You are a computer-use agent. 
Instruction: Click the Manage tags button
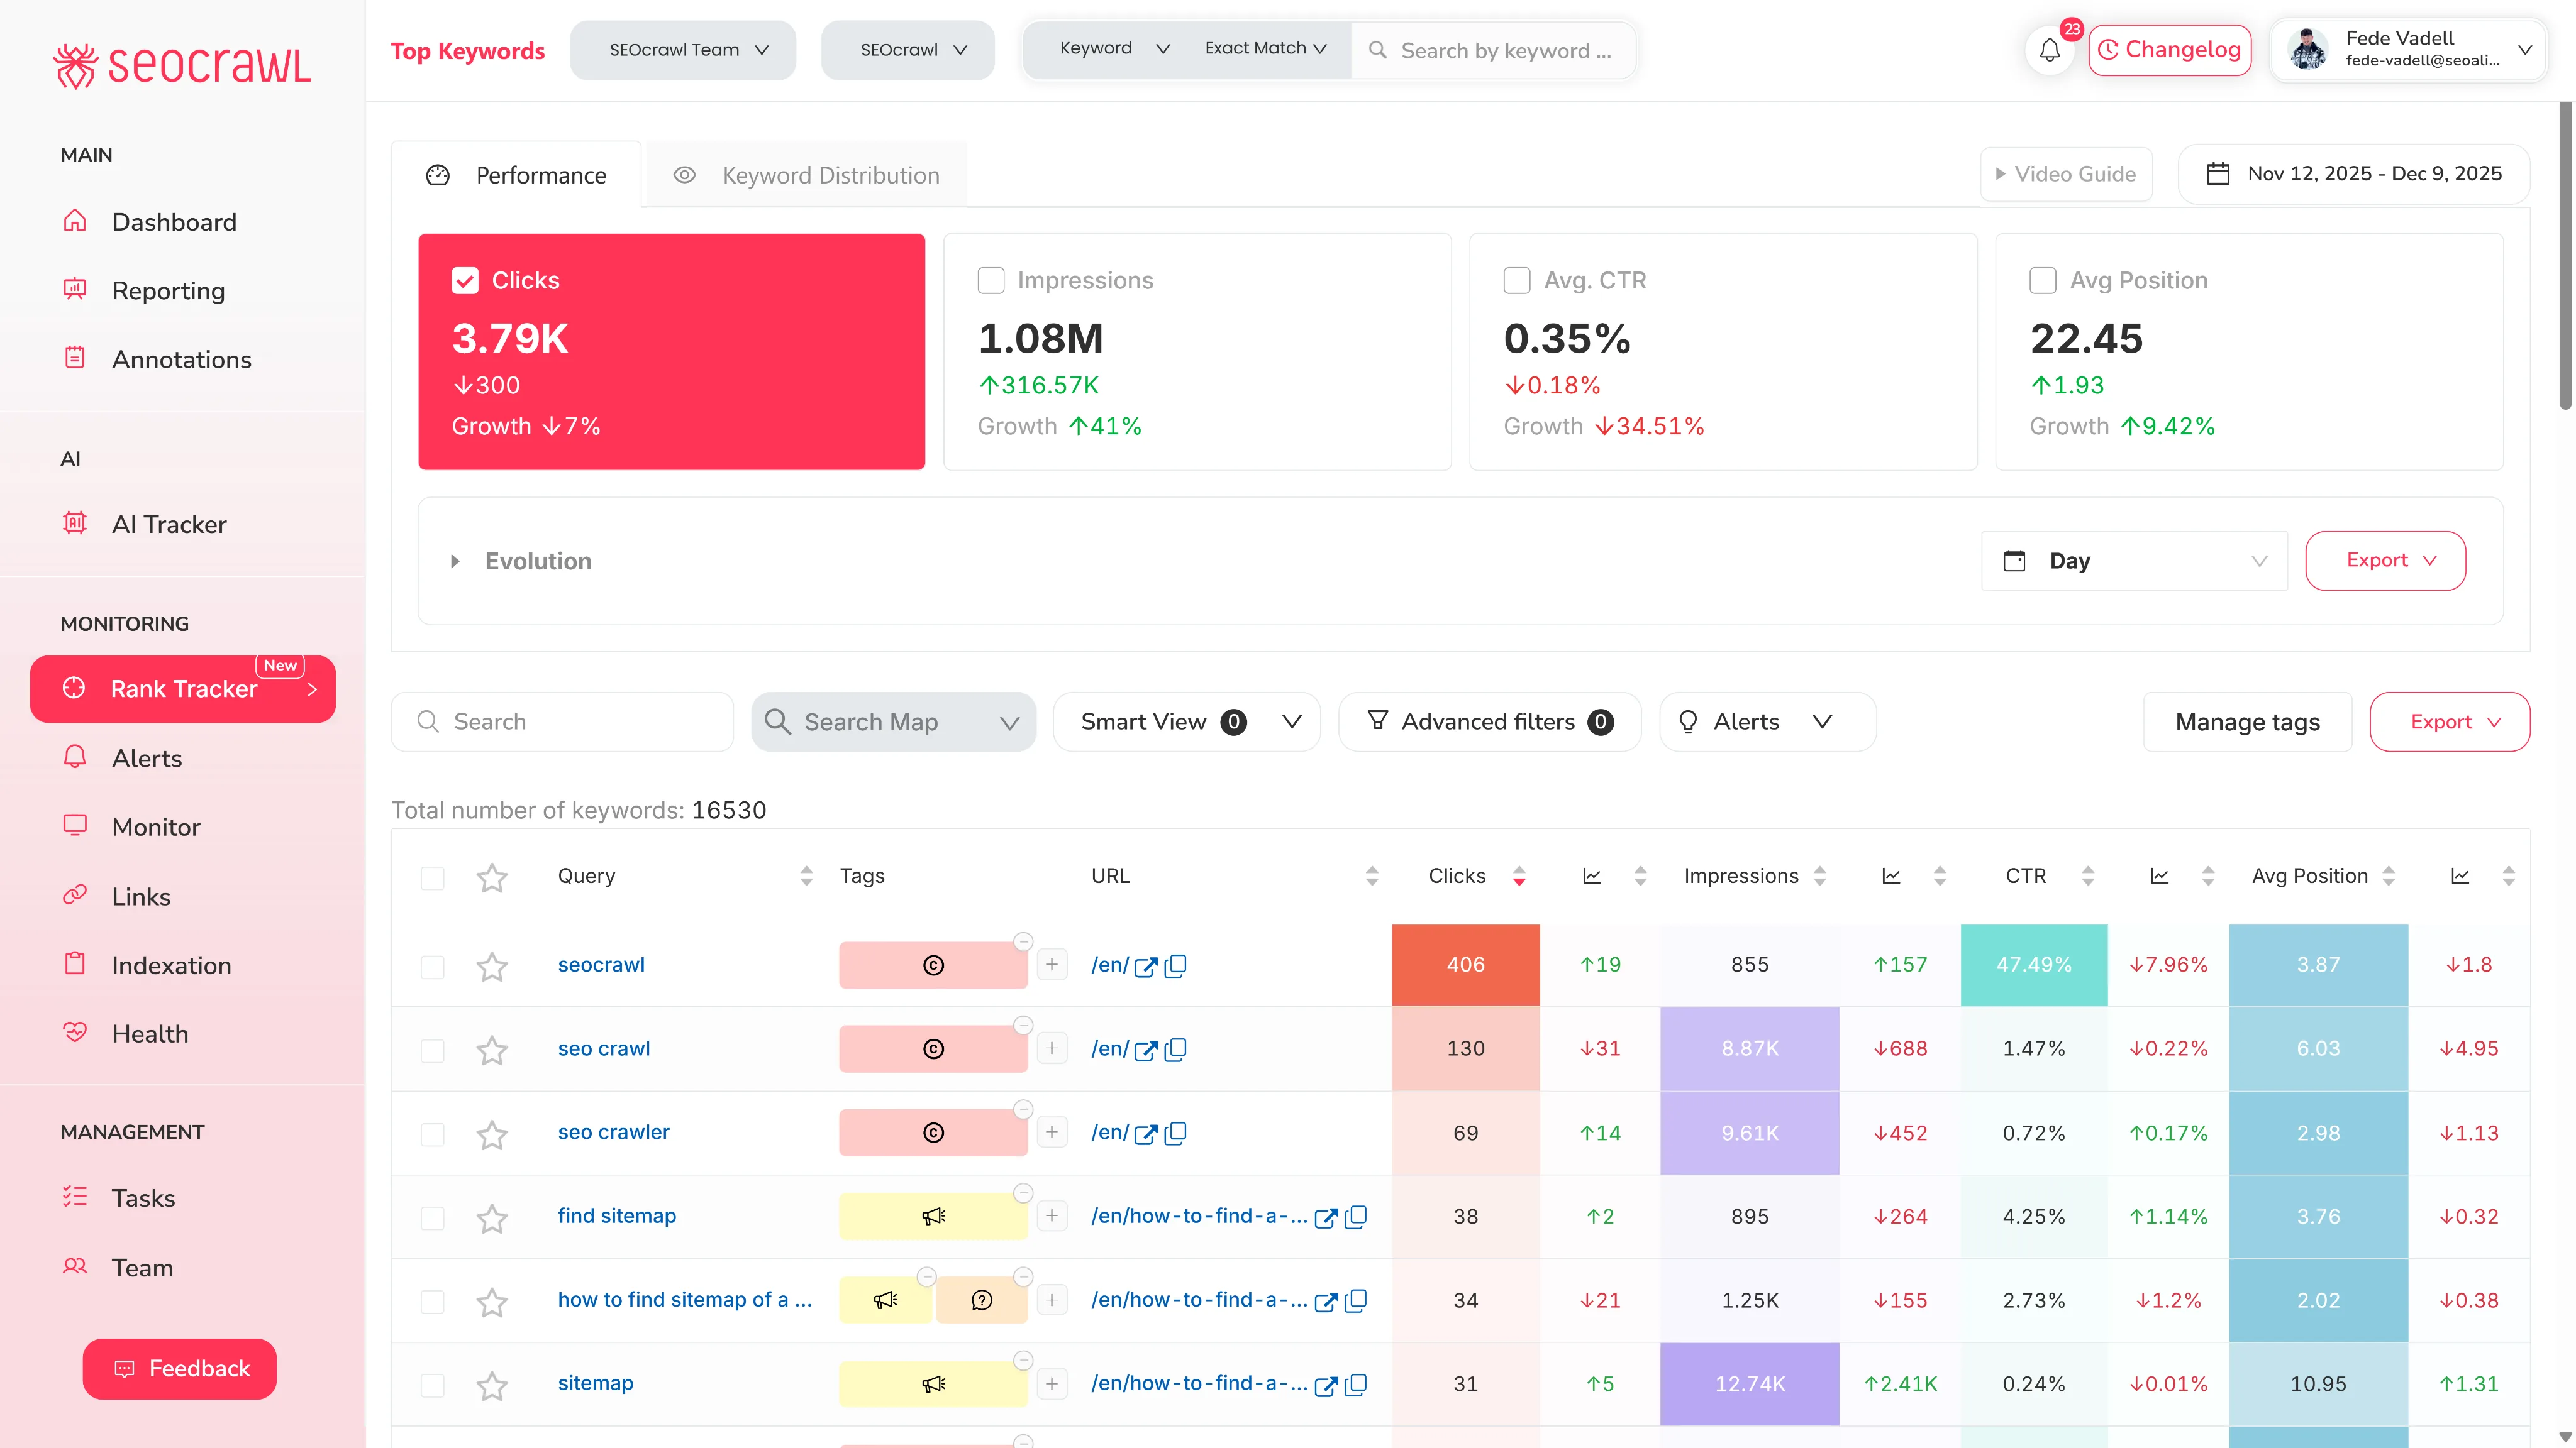pos(2247,721)
